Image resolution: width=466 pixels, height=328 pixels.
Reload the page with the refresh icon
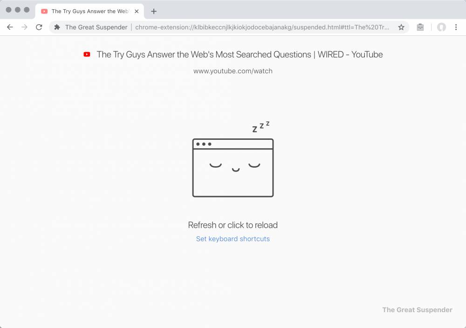coord(39,27)
